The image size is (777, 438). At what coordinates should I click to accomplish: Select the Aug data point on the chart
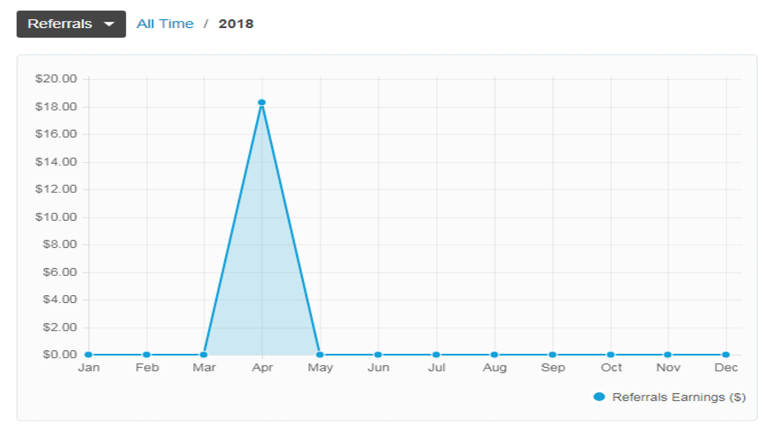[x=494, y=355]
